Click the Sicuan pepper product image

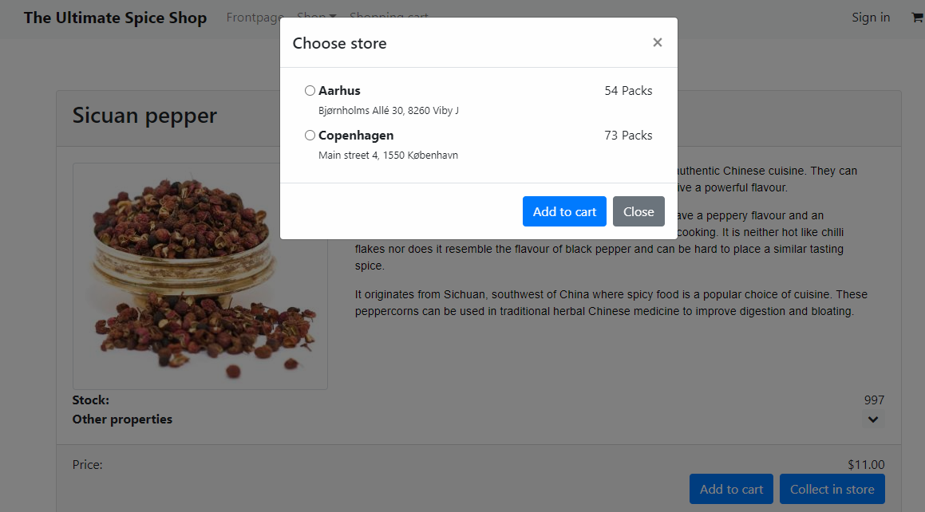[x=200, y=276]
